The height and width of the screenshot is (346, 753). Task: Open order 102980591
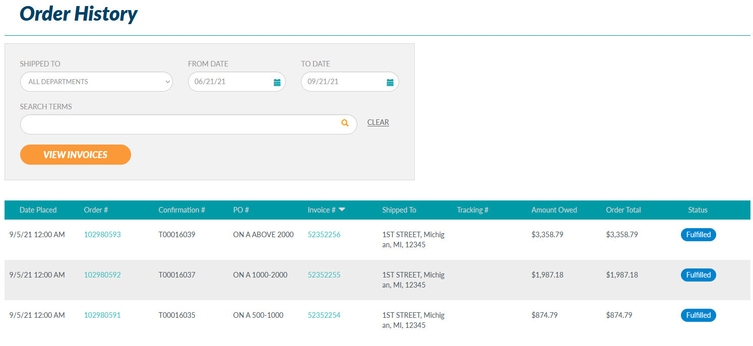[x=102, y=315]
